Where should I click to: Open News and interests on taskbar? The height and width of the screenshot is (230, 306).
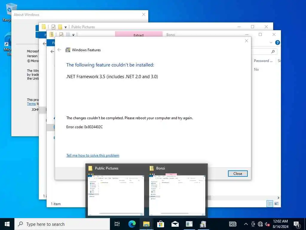(x=232, y=224)
